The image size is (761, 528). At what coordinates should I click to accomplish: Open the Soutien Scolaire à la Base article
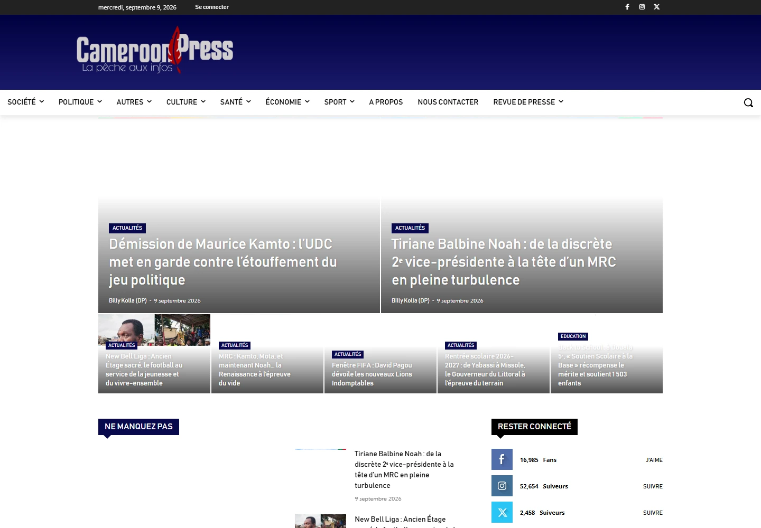point(596,365)
